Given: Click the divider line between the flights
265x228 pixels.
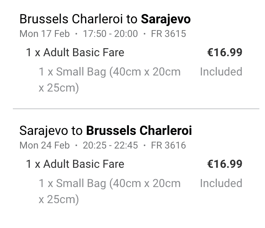Looking at the screenshot, I should click(x=136, y=109).
